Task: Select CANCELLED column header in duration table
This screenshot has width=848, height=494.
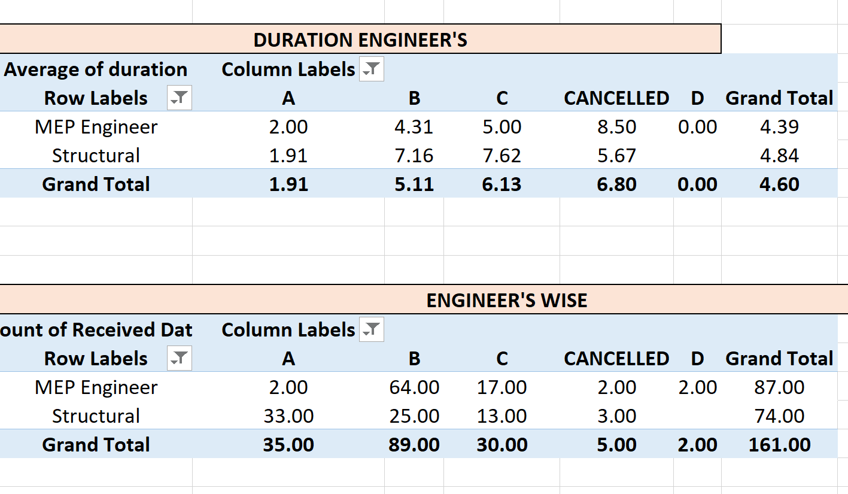Action: click(616, 98)
